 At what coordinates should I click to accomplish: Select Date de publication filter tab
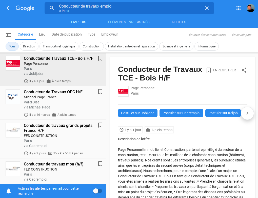point(67,34)
